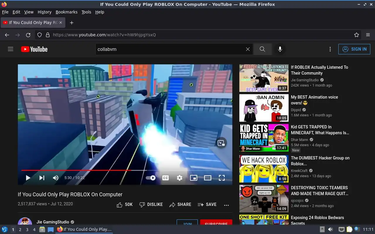Viewport: 375px width, 234px height.
Task: Start voice search with the microphone
Action: 280,49
